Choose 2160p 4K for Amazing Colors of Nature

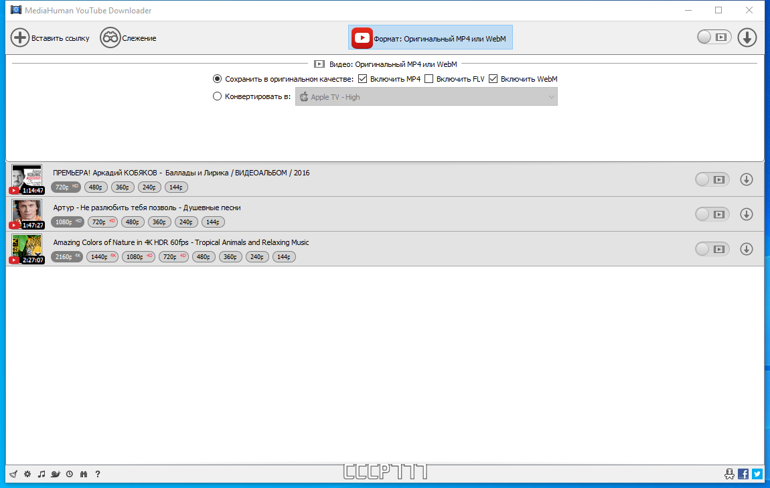tap(67, 257)
